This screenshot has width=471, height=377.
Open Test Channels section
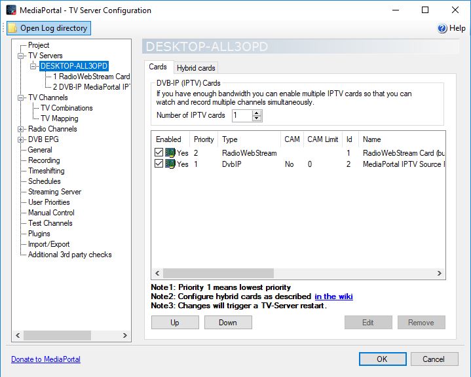[50, 223]
